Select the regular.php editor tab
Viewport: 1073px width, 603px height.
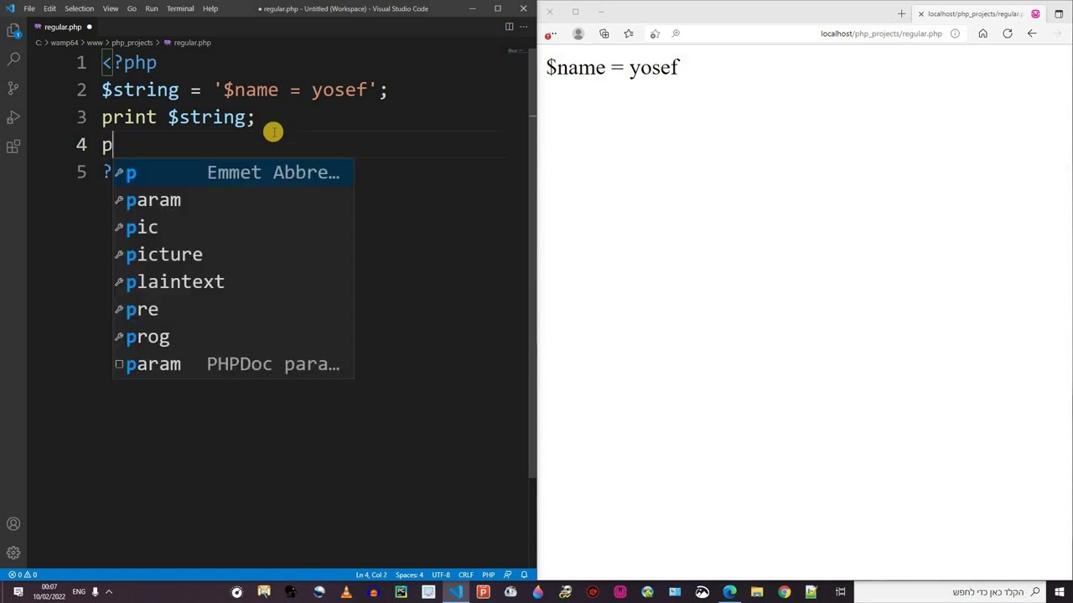(x=63, y=27)
